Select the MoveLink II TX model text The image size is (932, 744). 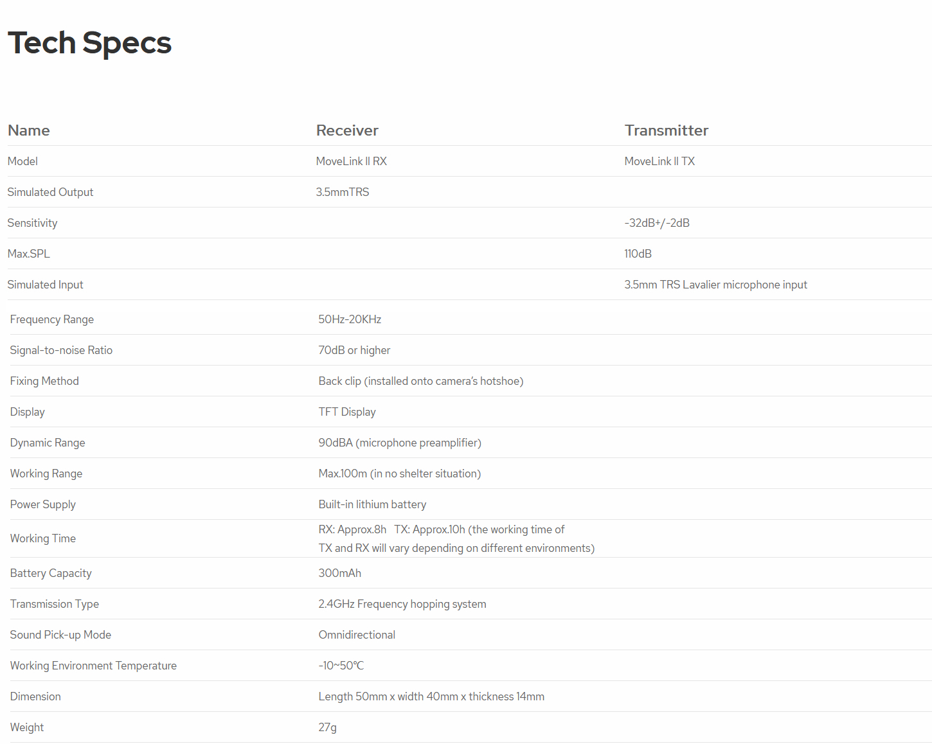pos(659,161)
